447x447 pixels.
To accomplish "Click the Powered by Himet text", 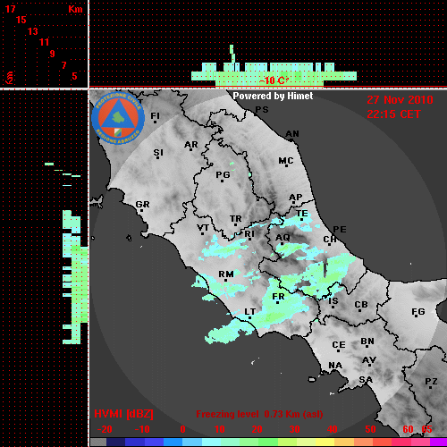I will pyautogui.click(x=273, y=96).
